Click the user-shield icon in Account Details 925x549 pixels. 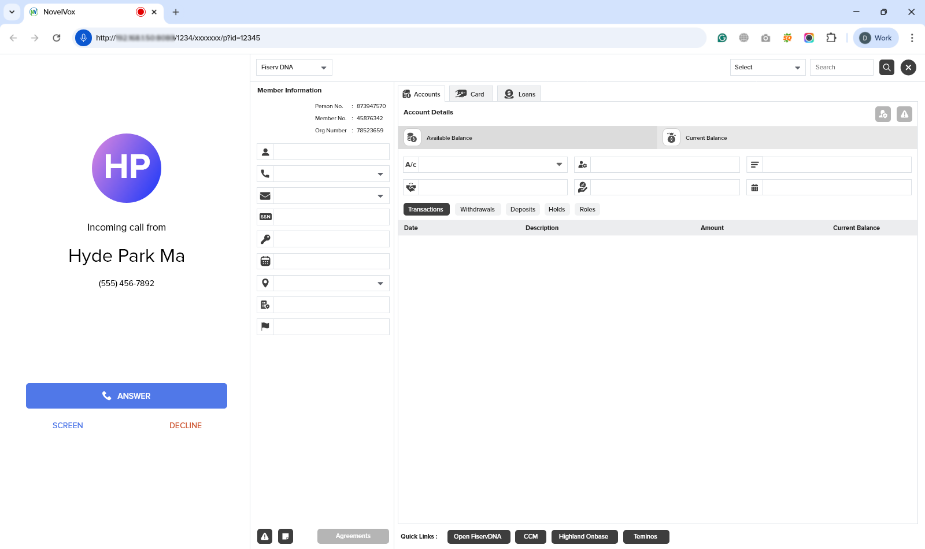pos(883,114)
